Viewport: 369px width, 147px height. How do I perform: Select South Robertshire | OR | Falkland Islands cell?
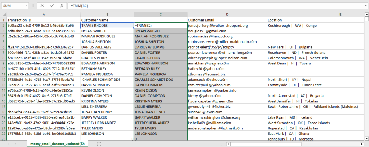pyautogui.click(x=315, y=107)
